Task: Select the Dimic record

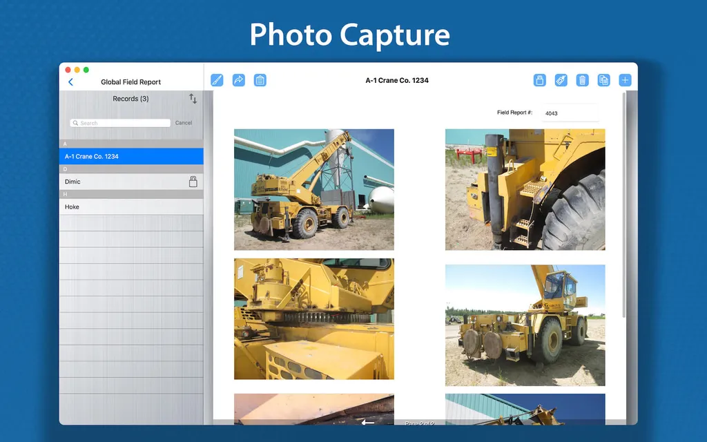Action: click(131, 182)
